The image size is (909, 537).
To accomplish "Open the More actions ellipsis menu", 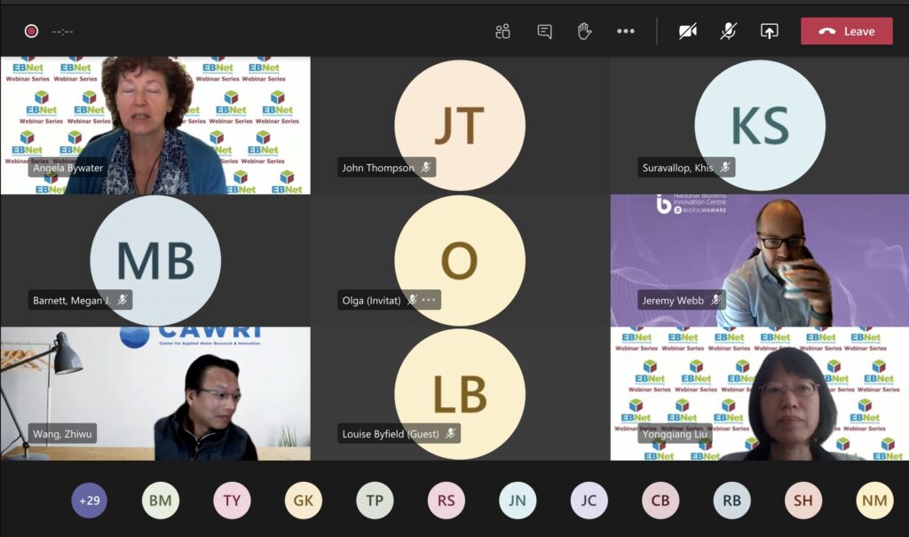I will click(626, 31).
